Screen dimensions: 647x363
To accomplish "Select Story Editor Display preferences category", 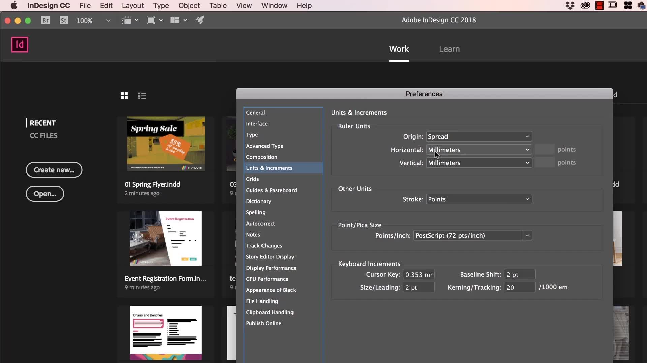I will coord(283,257).
